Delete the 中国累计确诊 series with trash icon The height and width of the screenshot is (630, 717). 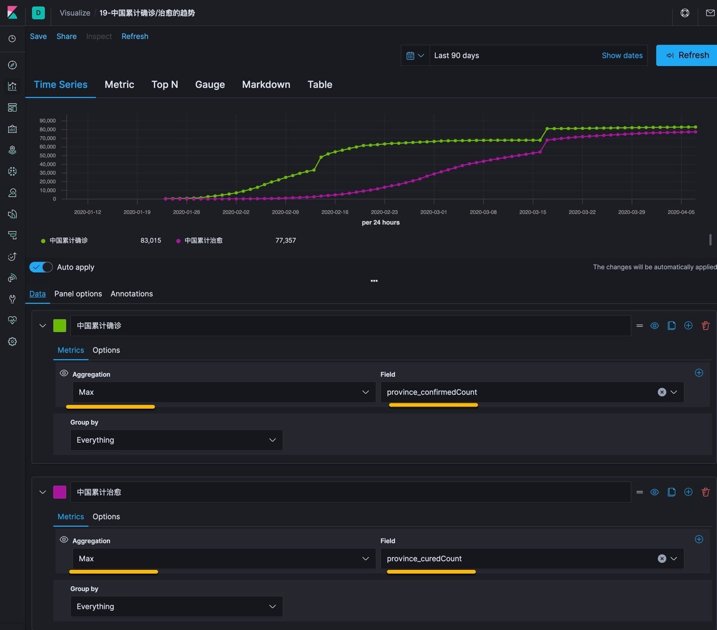[705, 326]
